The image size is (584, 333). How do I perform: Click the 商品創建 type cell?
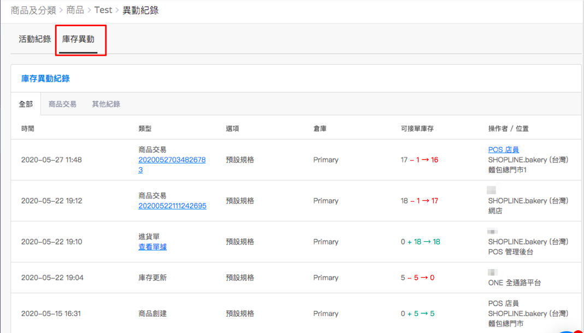pos(152,314)
